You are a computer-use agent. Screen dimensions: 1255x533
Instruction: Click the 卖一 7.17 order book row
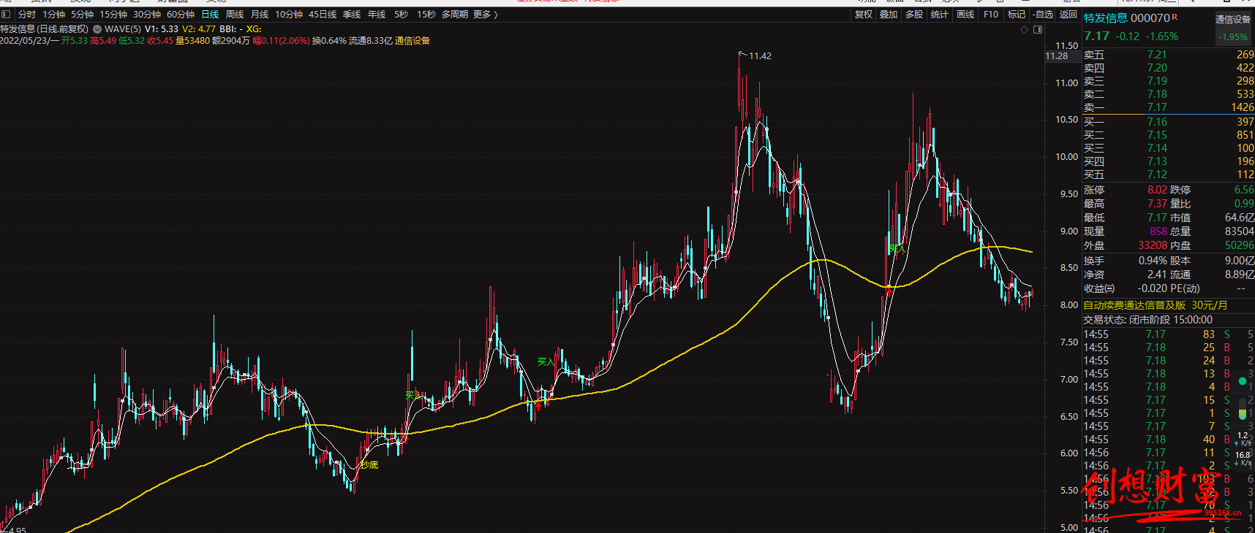pos(1169,107)
